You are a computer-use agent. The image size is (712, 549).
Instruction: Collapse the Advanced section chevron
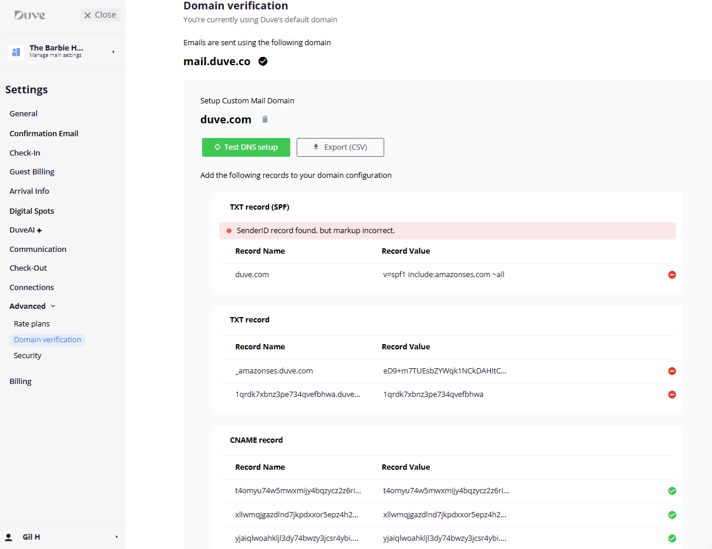53,306
